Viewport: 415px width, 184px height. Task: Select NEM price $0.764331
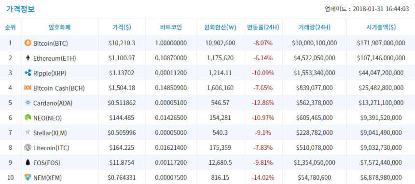point(122,177)
